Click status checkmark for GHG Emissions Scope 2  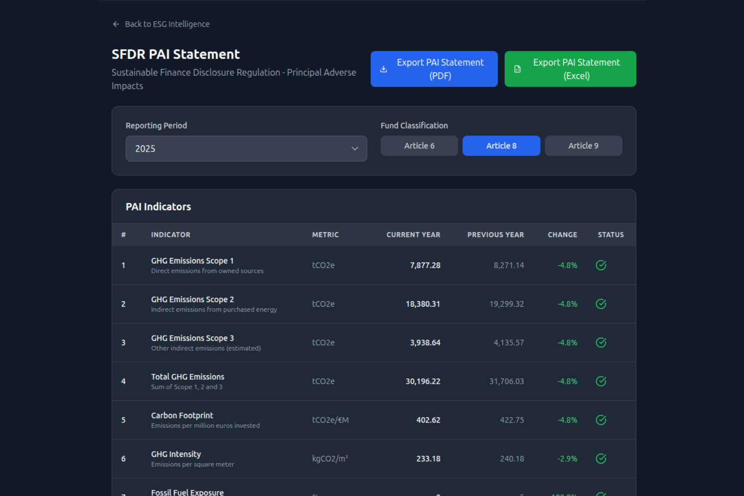point(601,304)
